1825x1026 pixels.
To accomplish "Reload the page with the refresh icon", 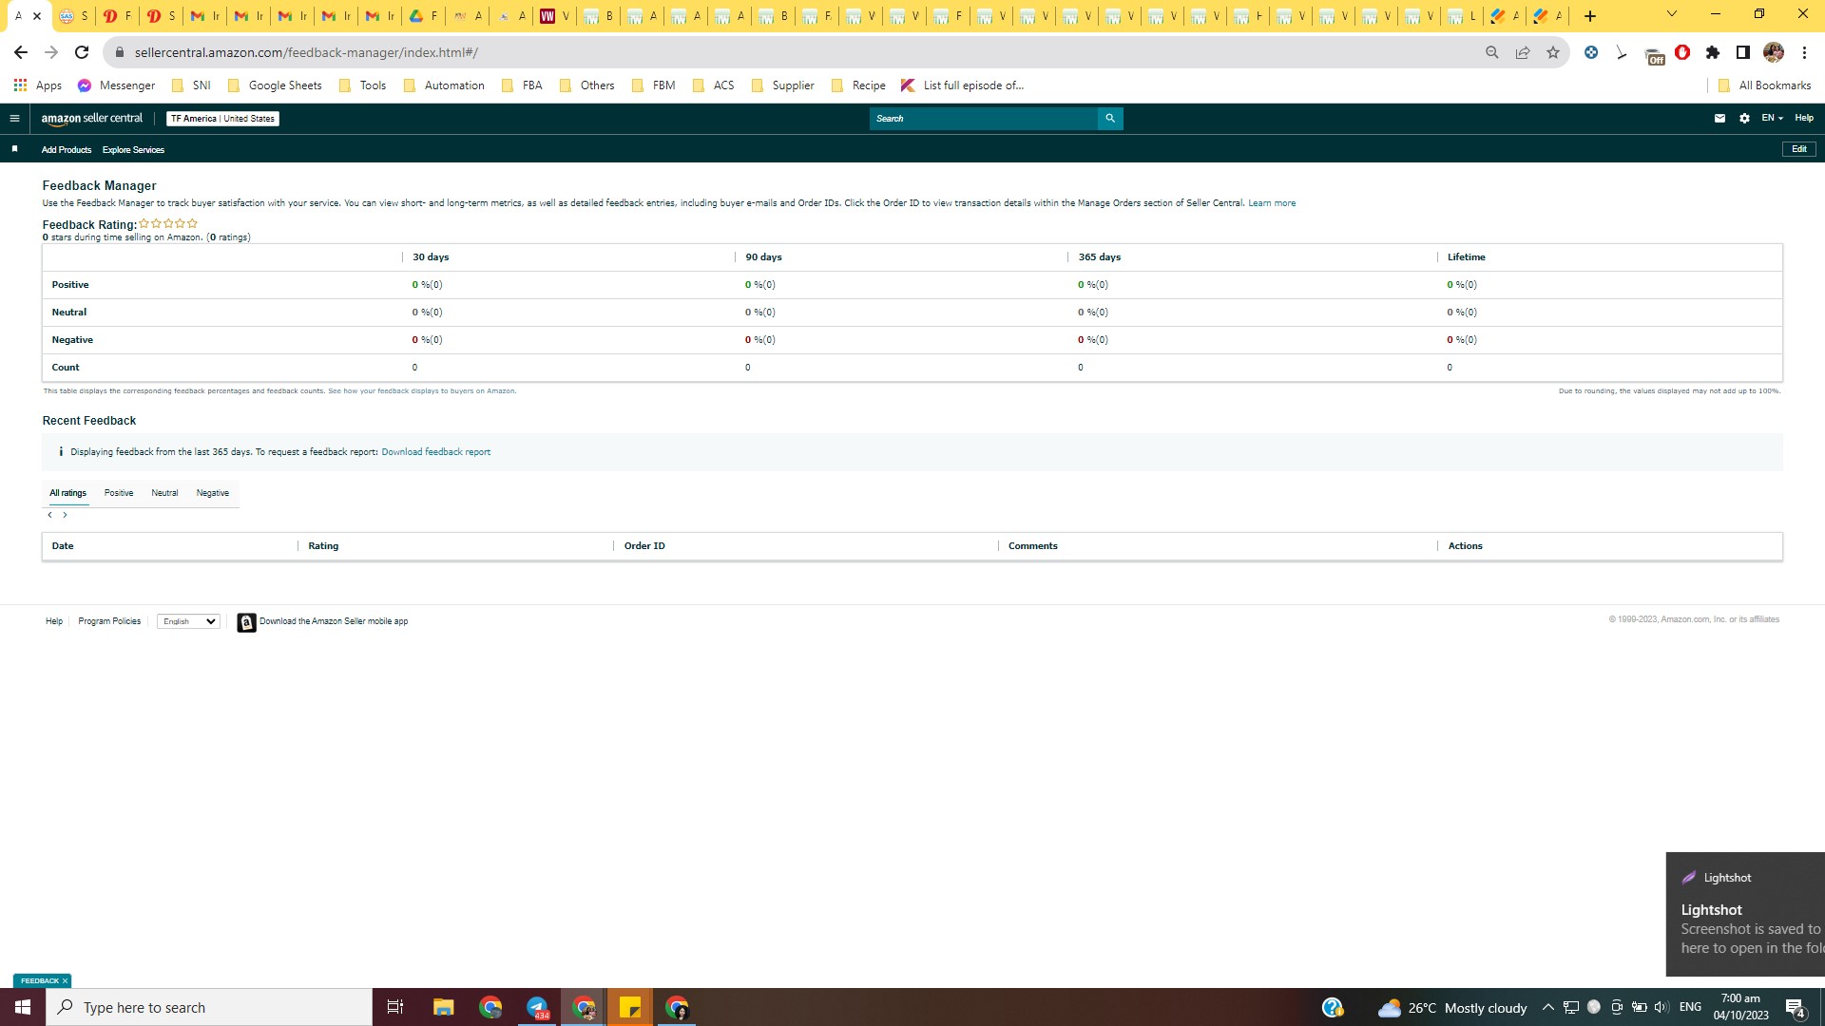I will coord(82,52).
